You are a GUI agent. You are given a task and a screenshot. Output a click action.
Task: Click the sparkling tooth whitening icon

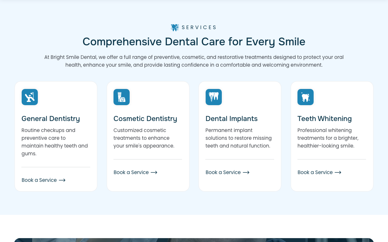pos(306,97)
